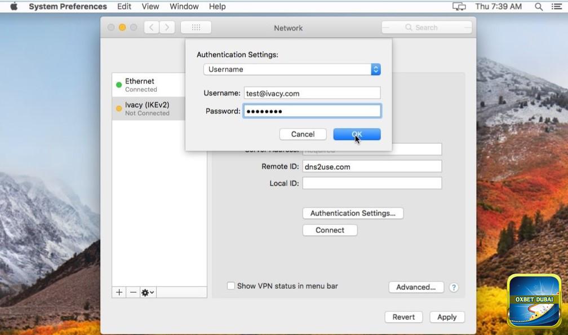Viewport: 568px width, 335px height.
Task: Show all preferences grid icon
Action: coord(196,27)
